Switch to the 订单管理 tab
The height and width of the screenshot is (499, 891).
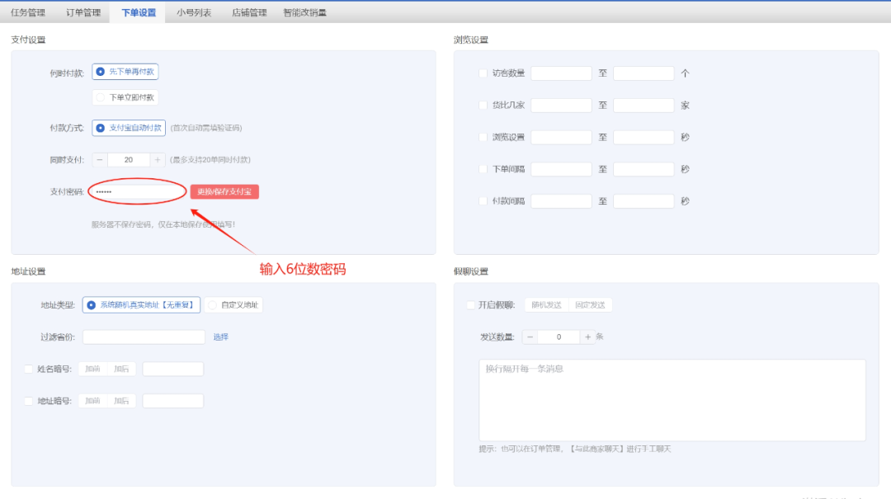coord(83,12)
